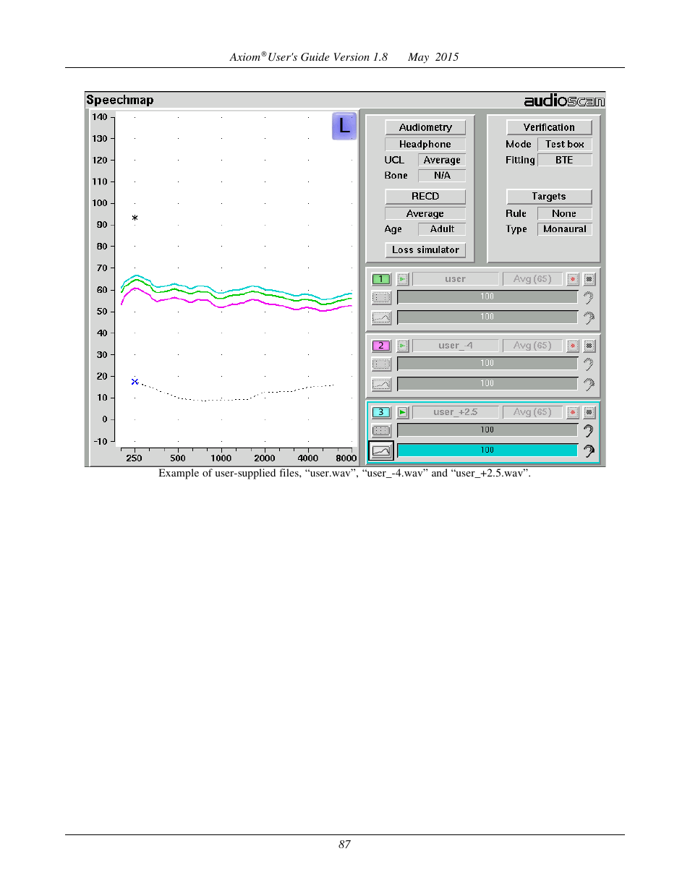690x893 pixels.
Task: Click the Speechmap title
Action: point(120,101)
